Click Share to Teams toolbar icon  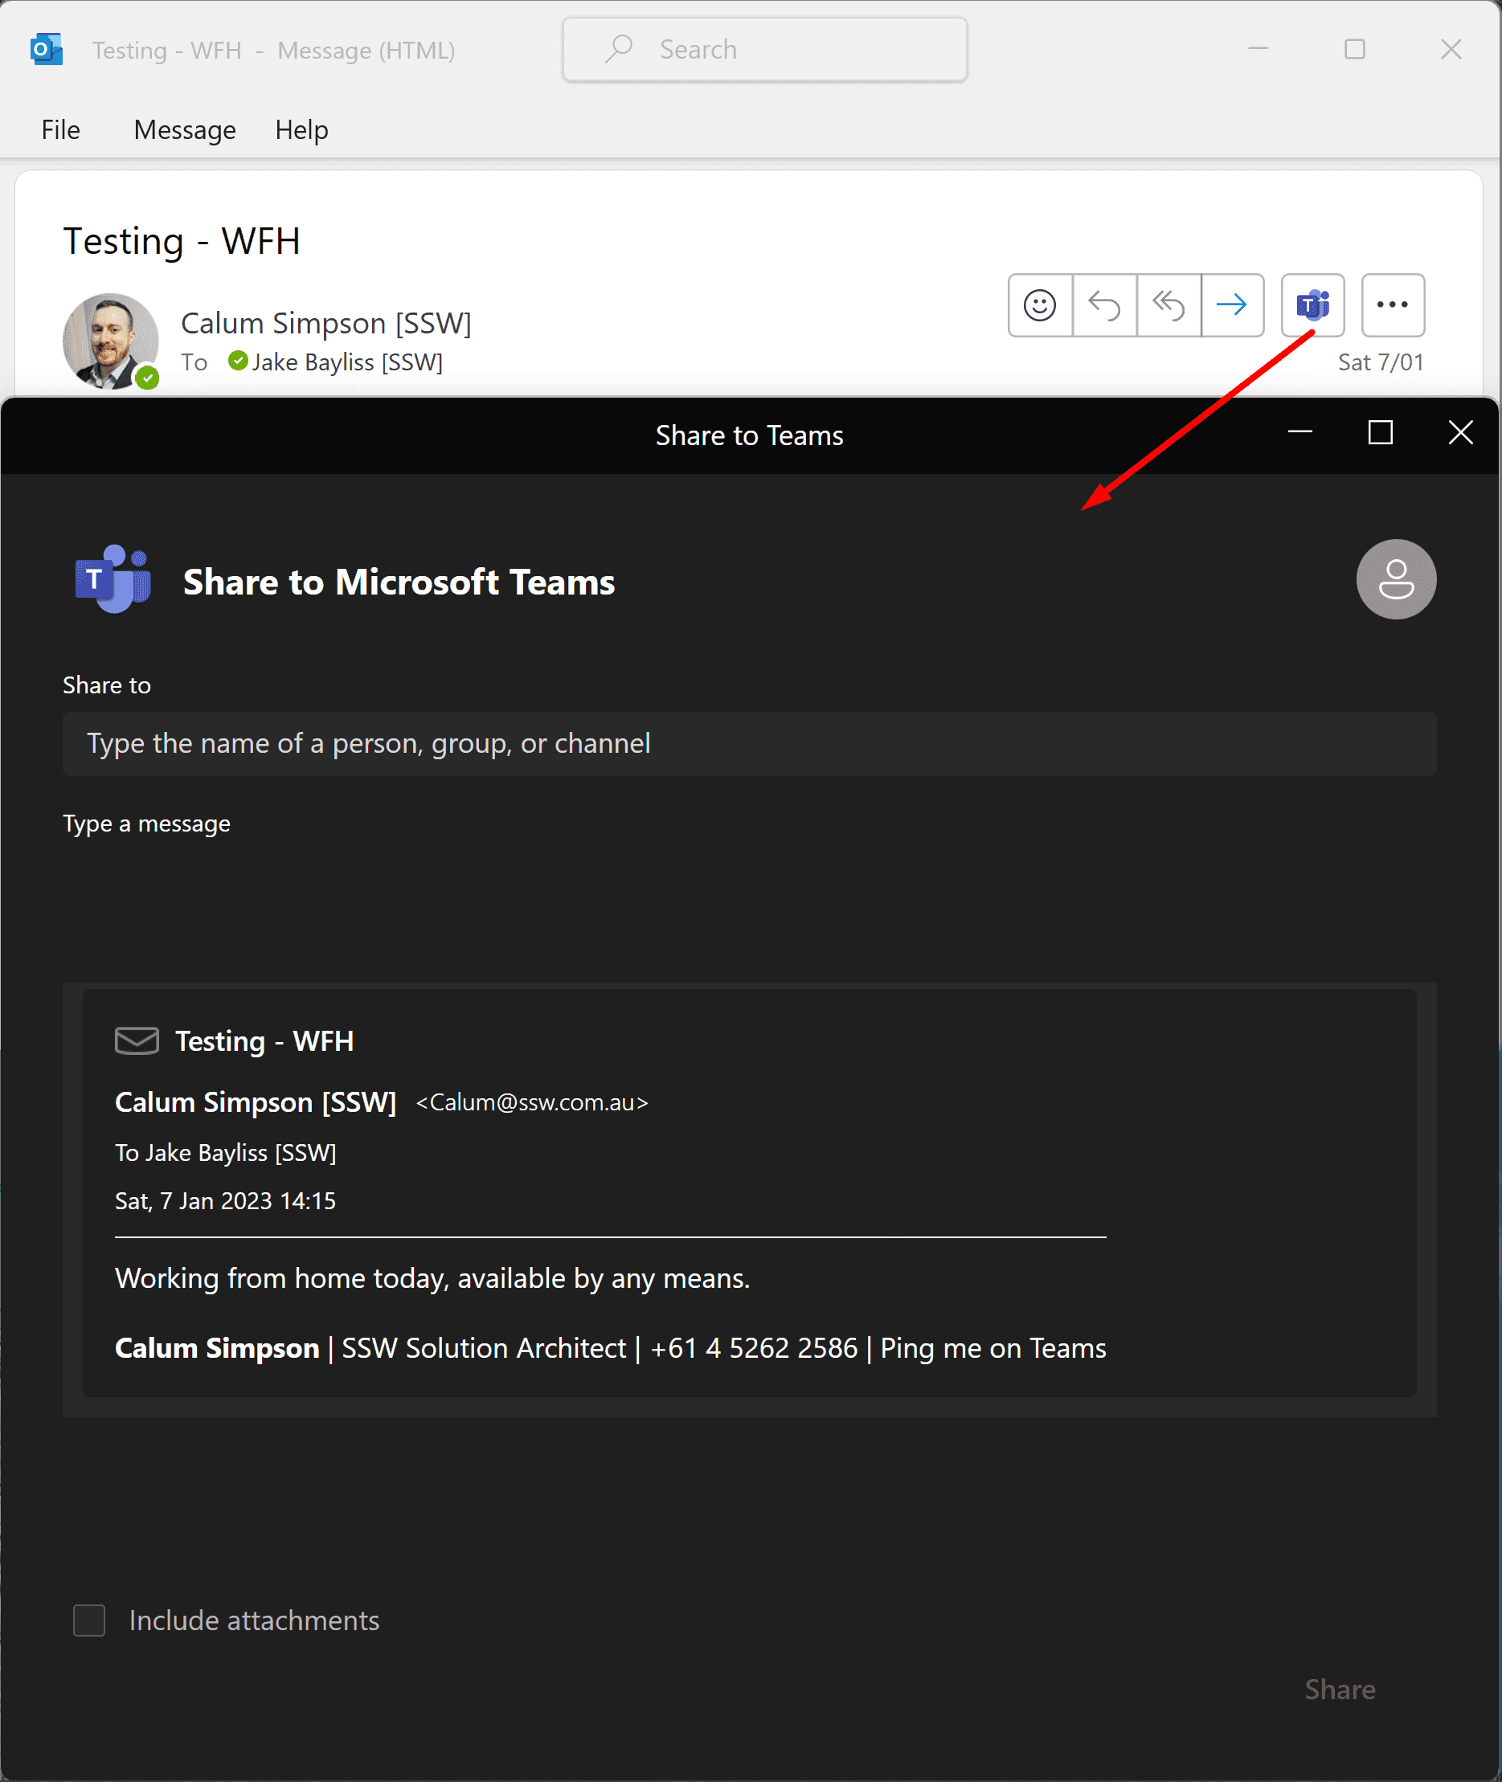click(1312, 304)
